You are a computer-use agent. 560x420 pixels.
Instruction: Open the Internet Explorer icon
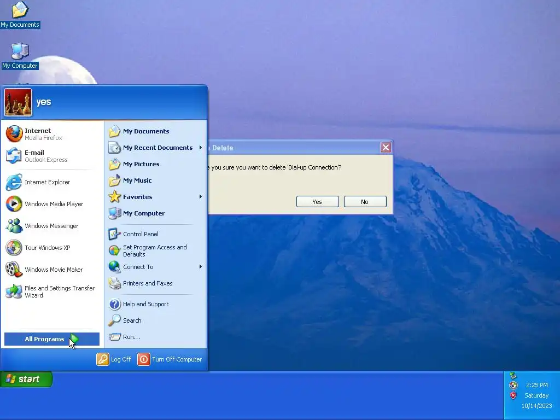coord(14,182)
